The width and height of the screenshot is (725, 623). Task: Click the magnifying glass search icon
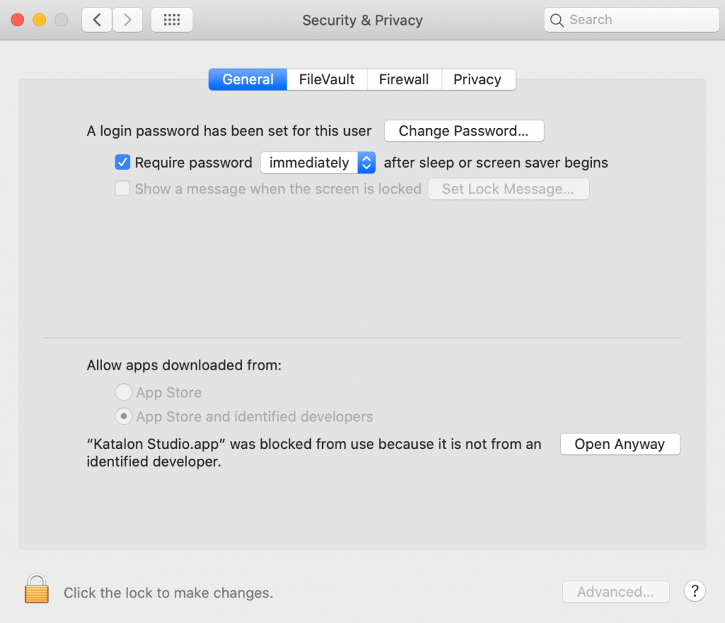click(x=556, y=21)
